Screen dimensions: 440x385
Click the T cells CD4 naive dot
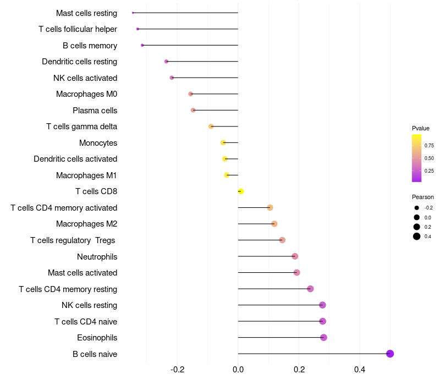click(322, 321)
